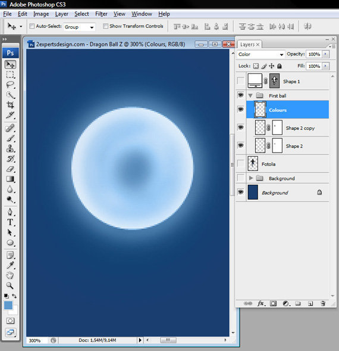Screen dimensions: 339x351
Task: Select the Move tool in toolbox
Action: 10,64
